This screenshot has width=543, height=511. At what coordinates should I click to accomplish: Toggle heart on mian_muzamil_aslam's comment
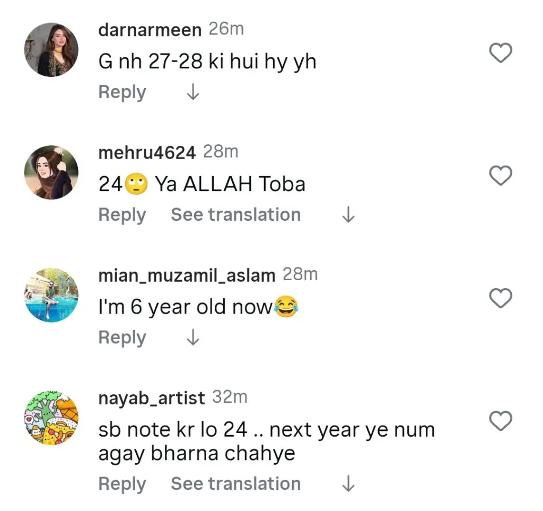pos(500,299)
